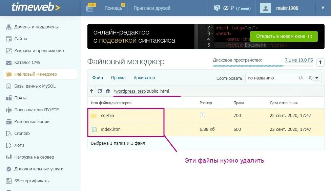The height and width of the screenshot is (191, 331).
Task: Open the Логи section
Action: tap(19, 145)
